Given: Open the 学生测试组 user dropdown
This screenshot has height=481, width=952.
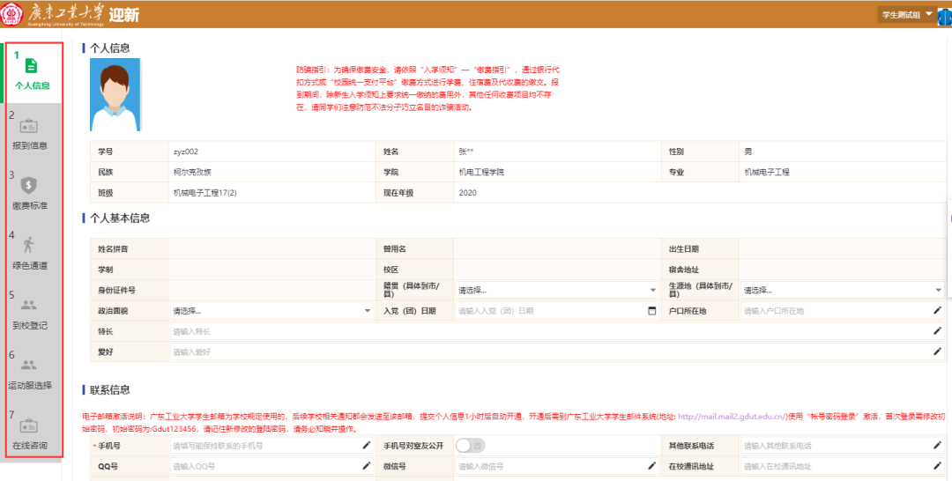Looking at the screenshot, I should coord(907,15).
